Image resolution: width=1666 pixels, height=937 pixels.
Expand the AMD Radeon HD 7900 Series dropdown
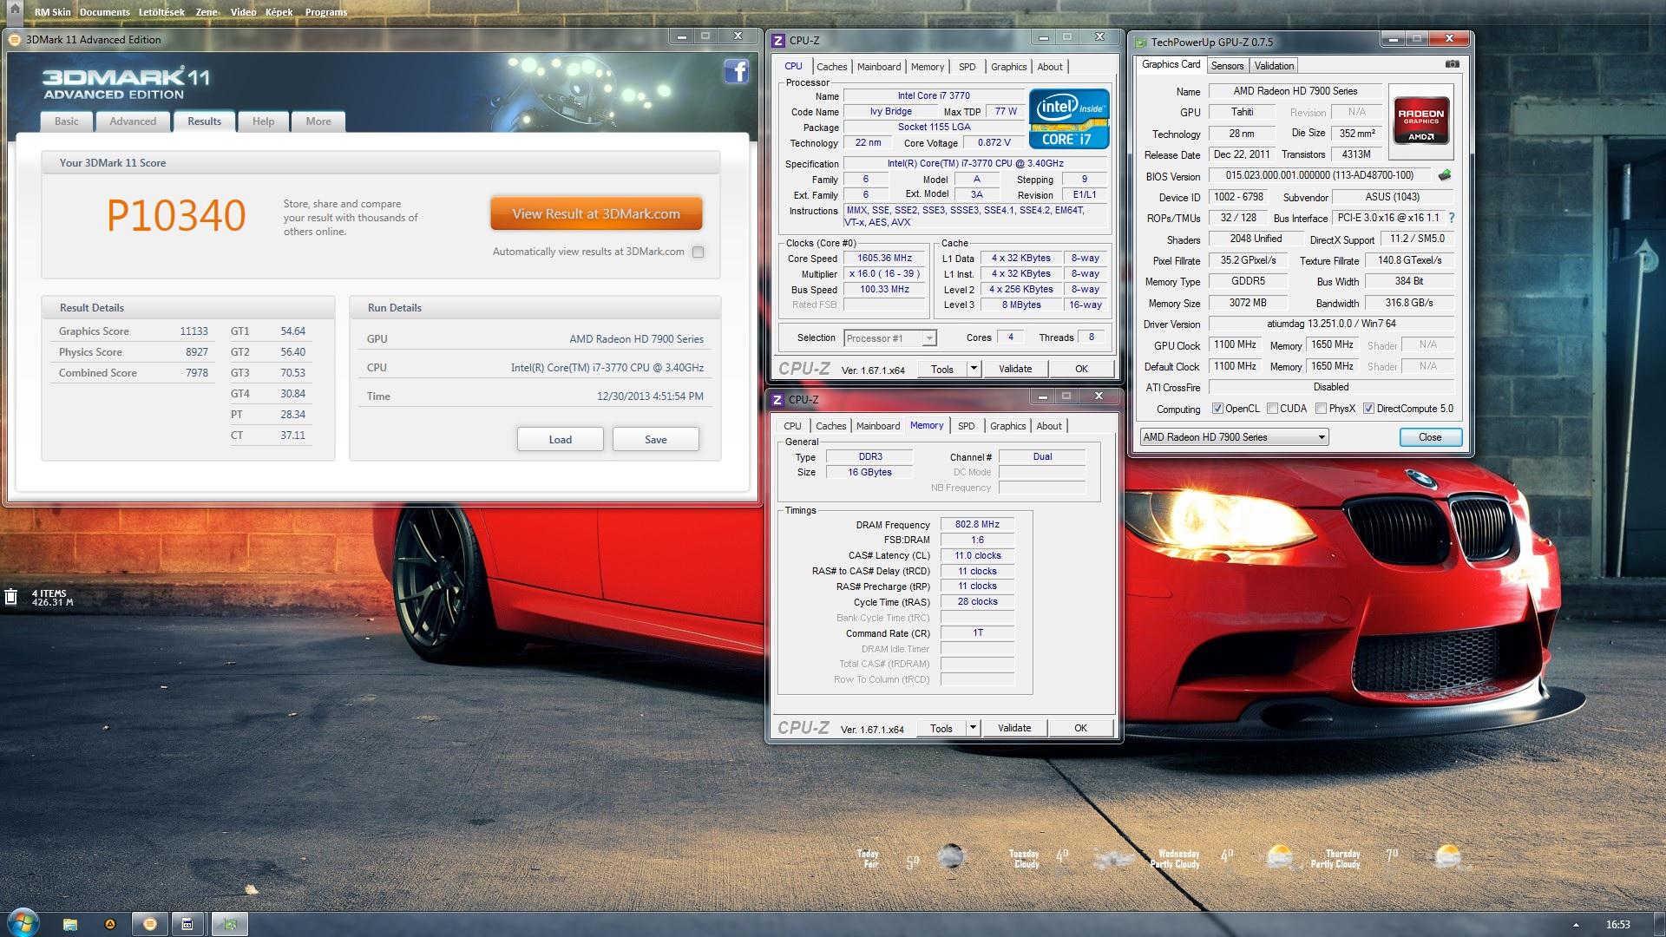point(1322,437)
